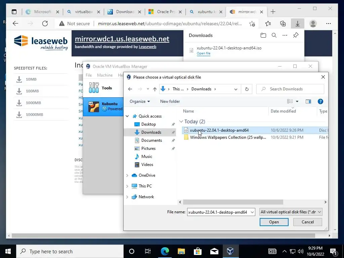Open the Windows Start menu
344x258 pixels.
click(x=8, y=251)
